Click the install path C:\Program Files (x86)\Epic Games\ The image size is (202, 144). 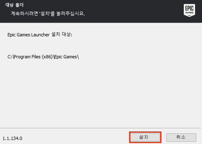[43, 57]
